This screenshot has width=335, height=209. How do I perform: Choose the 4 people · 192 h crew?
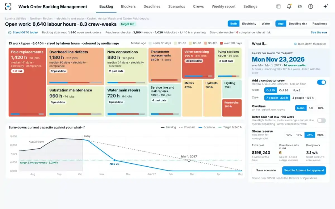coord(303,98)
